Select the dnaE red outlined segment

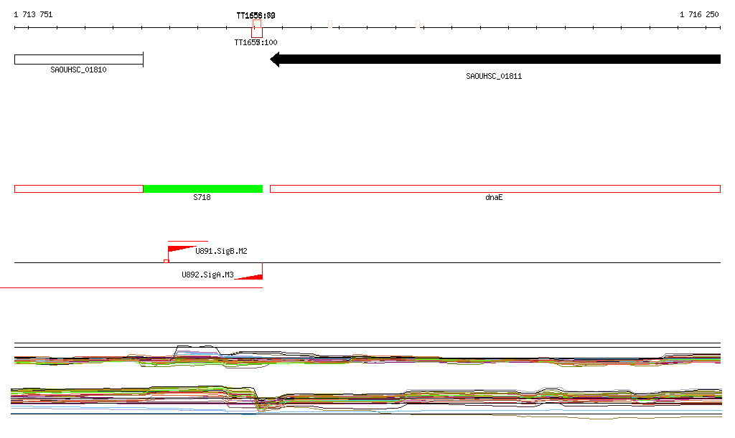(495, 189)
